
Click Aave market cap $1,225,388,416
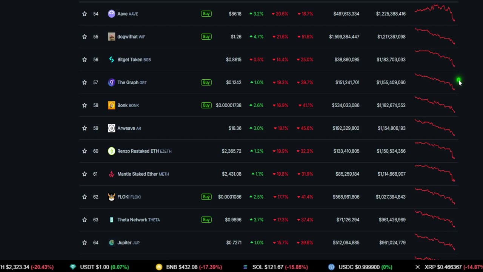391,14
